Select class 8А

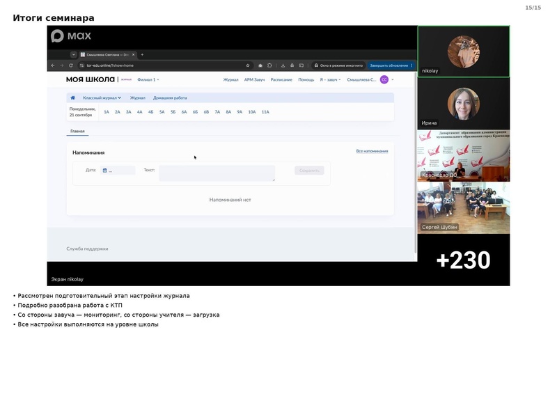(x=228, y=112)
